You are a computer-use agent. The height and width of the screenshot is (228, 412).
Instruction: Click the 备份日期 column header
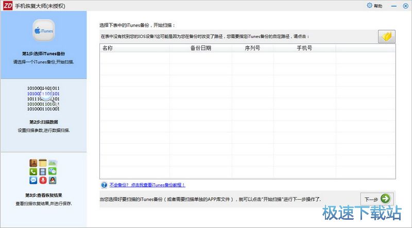[x=201, y=48]
